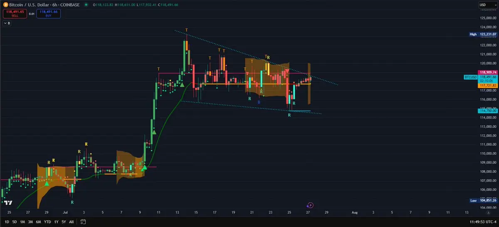The image size is (499, 227).
Task: Switch to the 5D time range
Action: [x=15, y=222]
